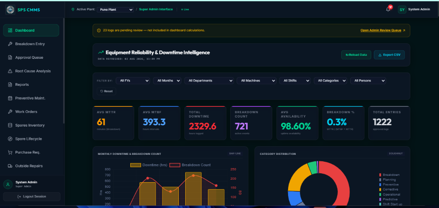The image size is (439, 208).
Task: Open the All Shifts filter dropdown
Action: (x=295, y=81)
